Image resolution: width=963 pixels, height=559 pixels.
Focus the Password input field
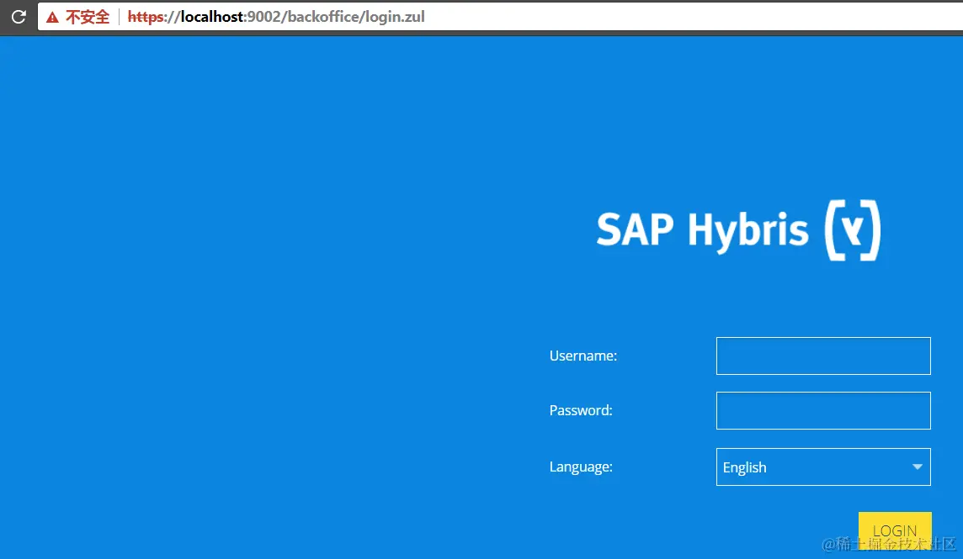[x=823, y=410]
